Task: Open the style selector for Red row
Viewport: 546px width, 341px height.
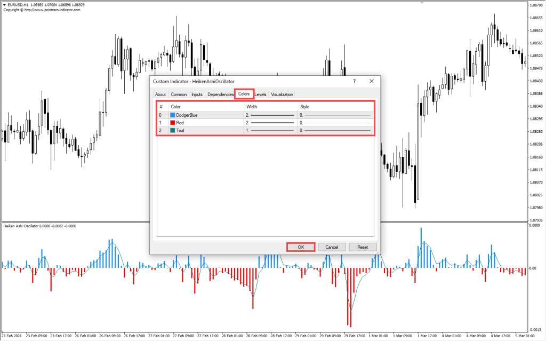Action: point(336,123)
